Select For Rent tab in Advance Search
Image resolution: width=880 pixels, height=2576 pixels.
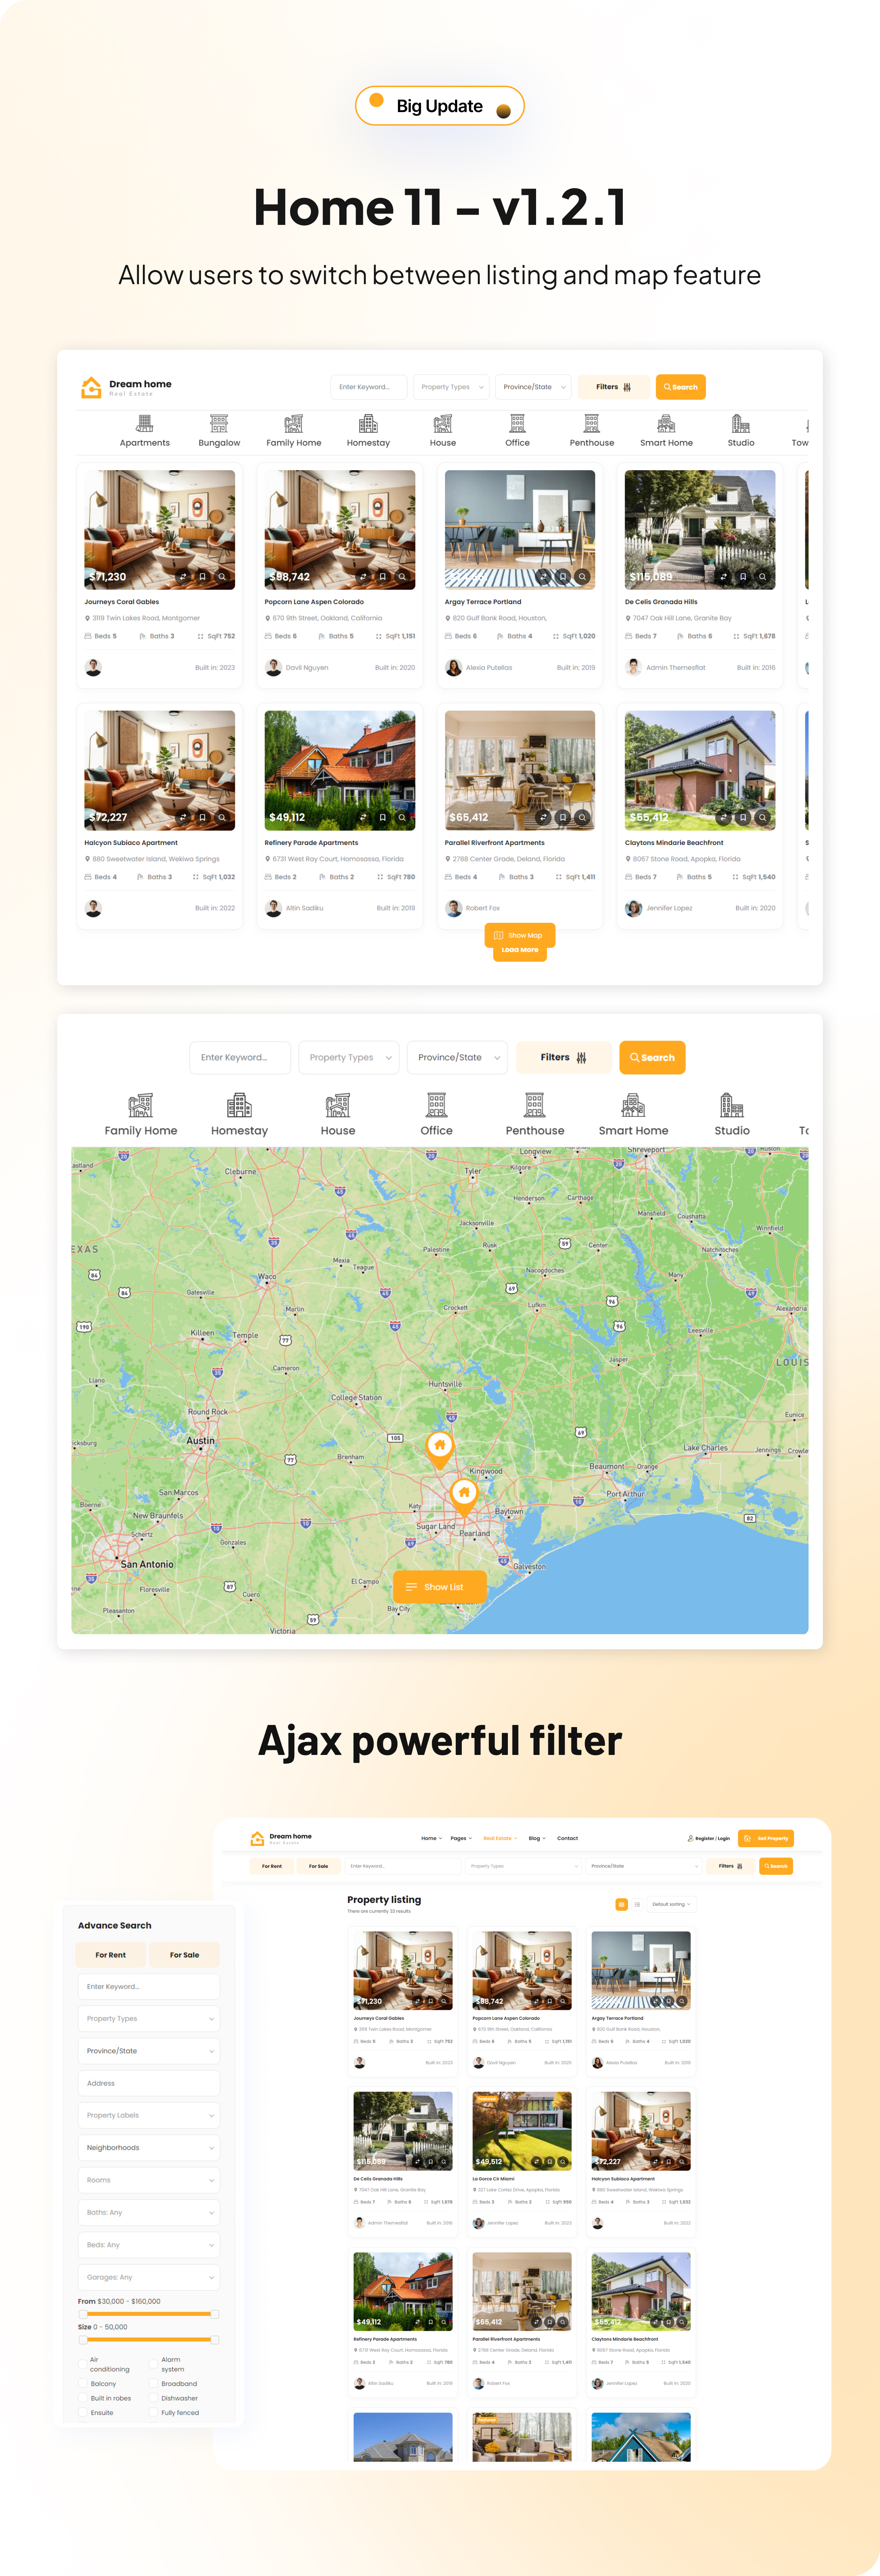pyautogui.click(x=111, y=1955)
